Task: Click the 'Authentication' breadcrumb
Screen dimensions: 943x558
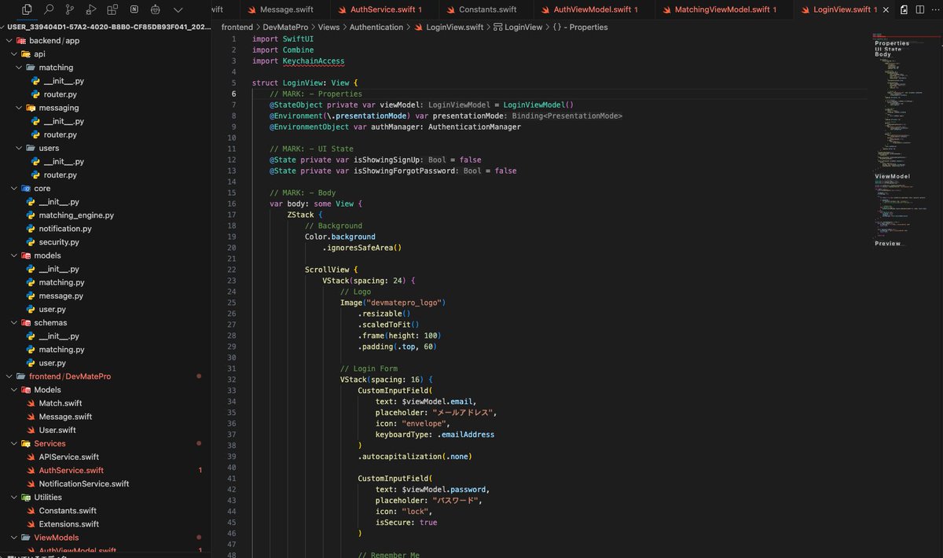Action: click(x=376, y=27)
